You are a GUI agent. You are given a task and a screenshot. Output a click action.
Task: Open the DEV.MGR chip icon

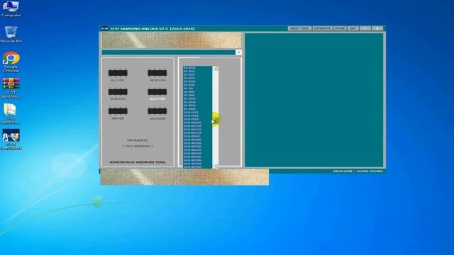(x=157, y=111)
